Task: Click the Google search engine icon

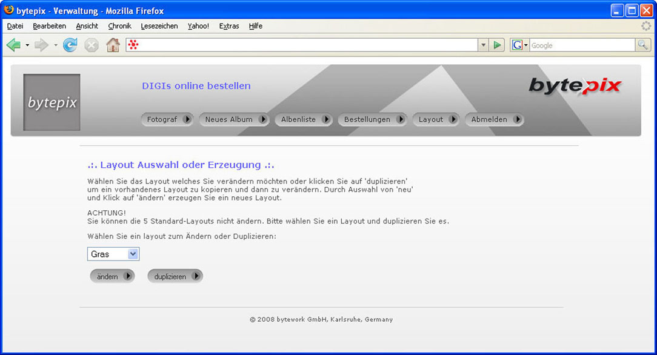Action: tap(517, 45)
